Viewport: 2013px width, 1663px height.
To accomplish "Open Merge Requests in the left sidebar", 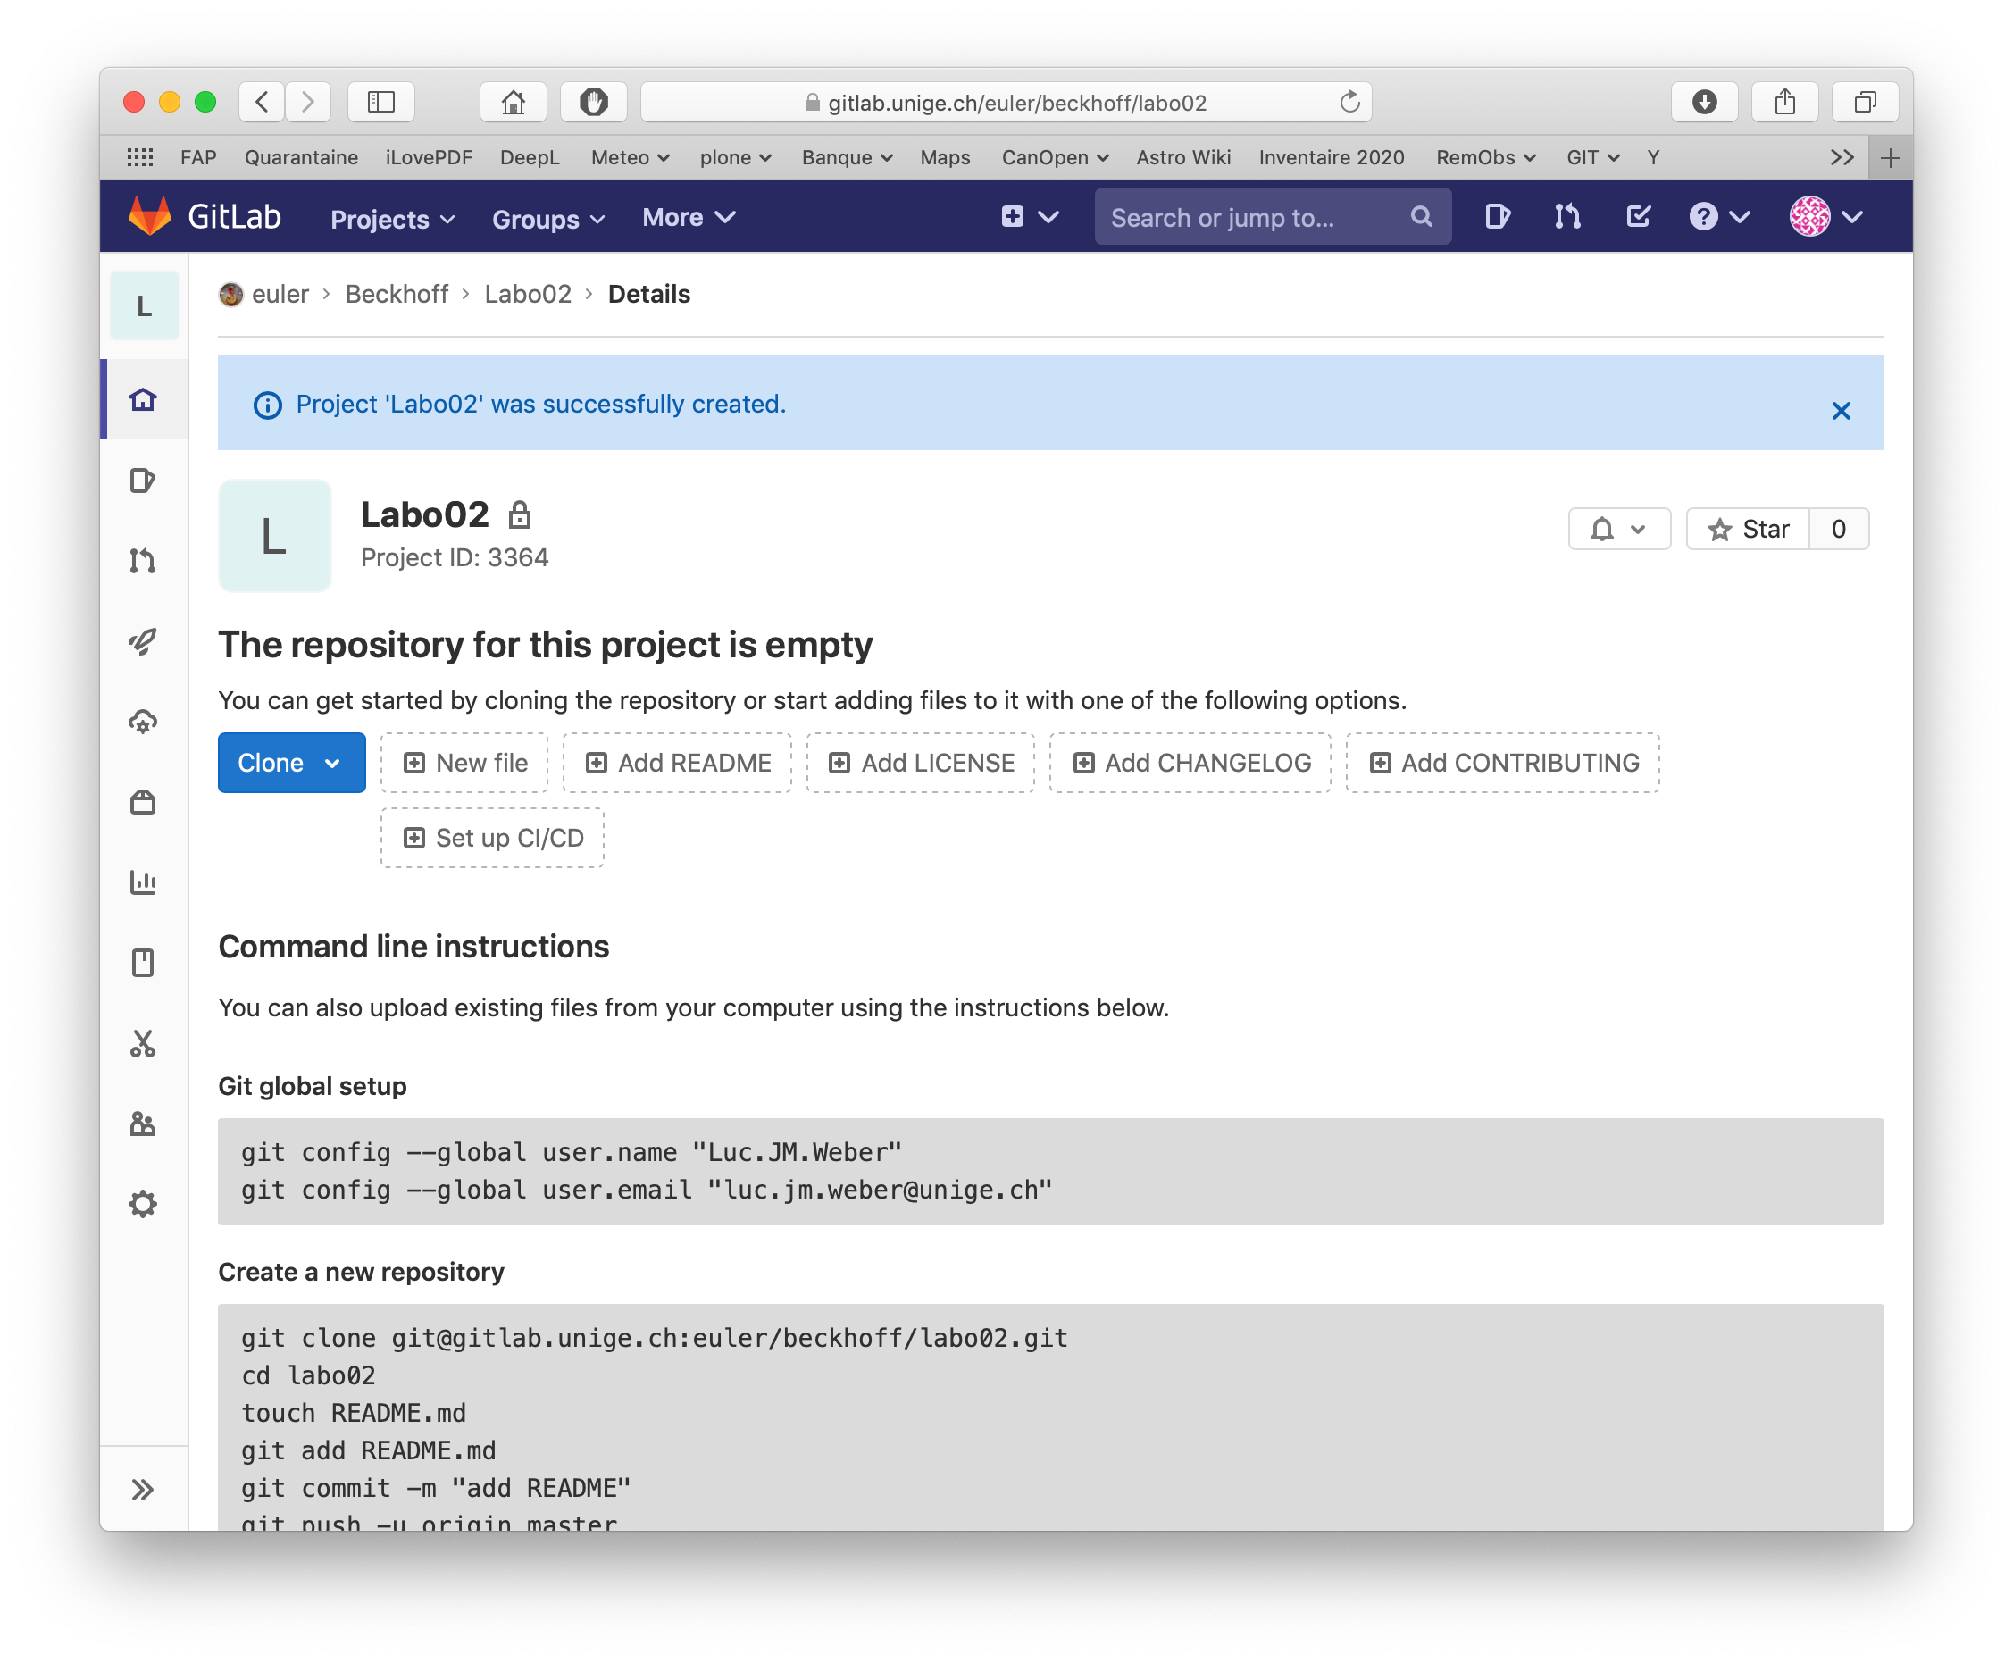I will (x=143, y=560).
